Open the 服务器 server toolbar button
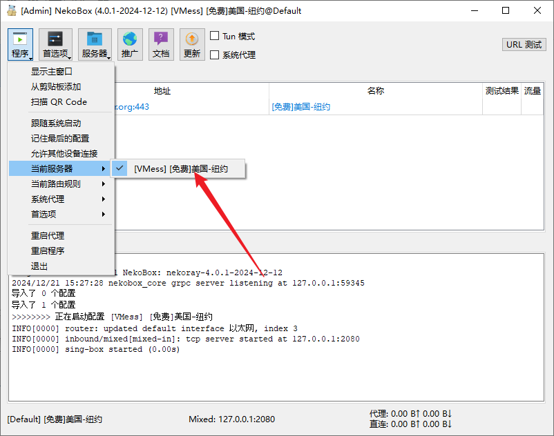 (95, 44)
